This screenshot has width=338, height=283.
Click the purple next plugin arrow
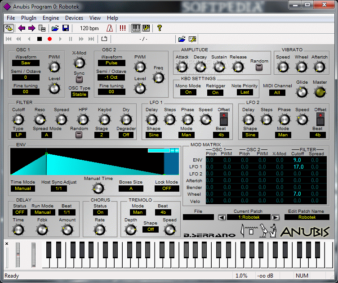pyautogui.click(x=31, y=28)
